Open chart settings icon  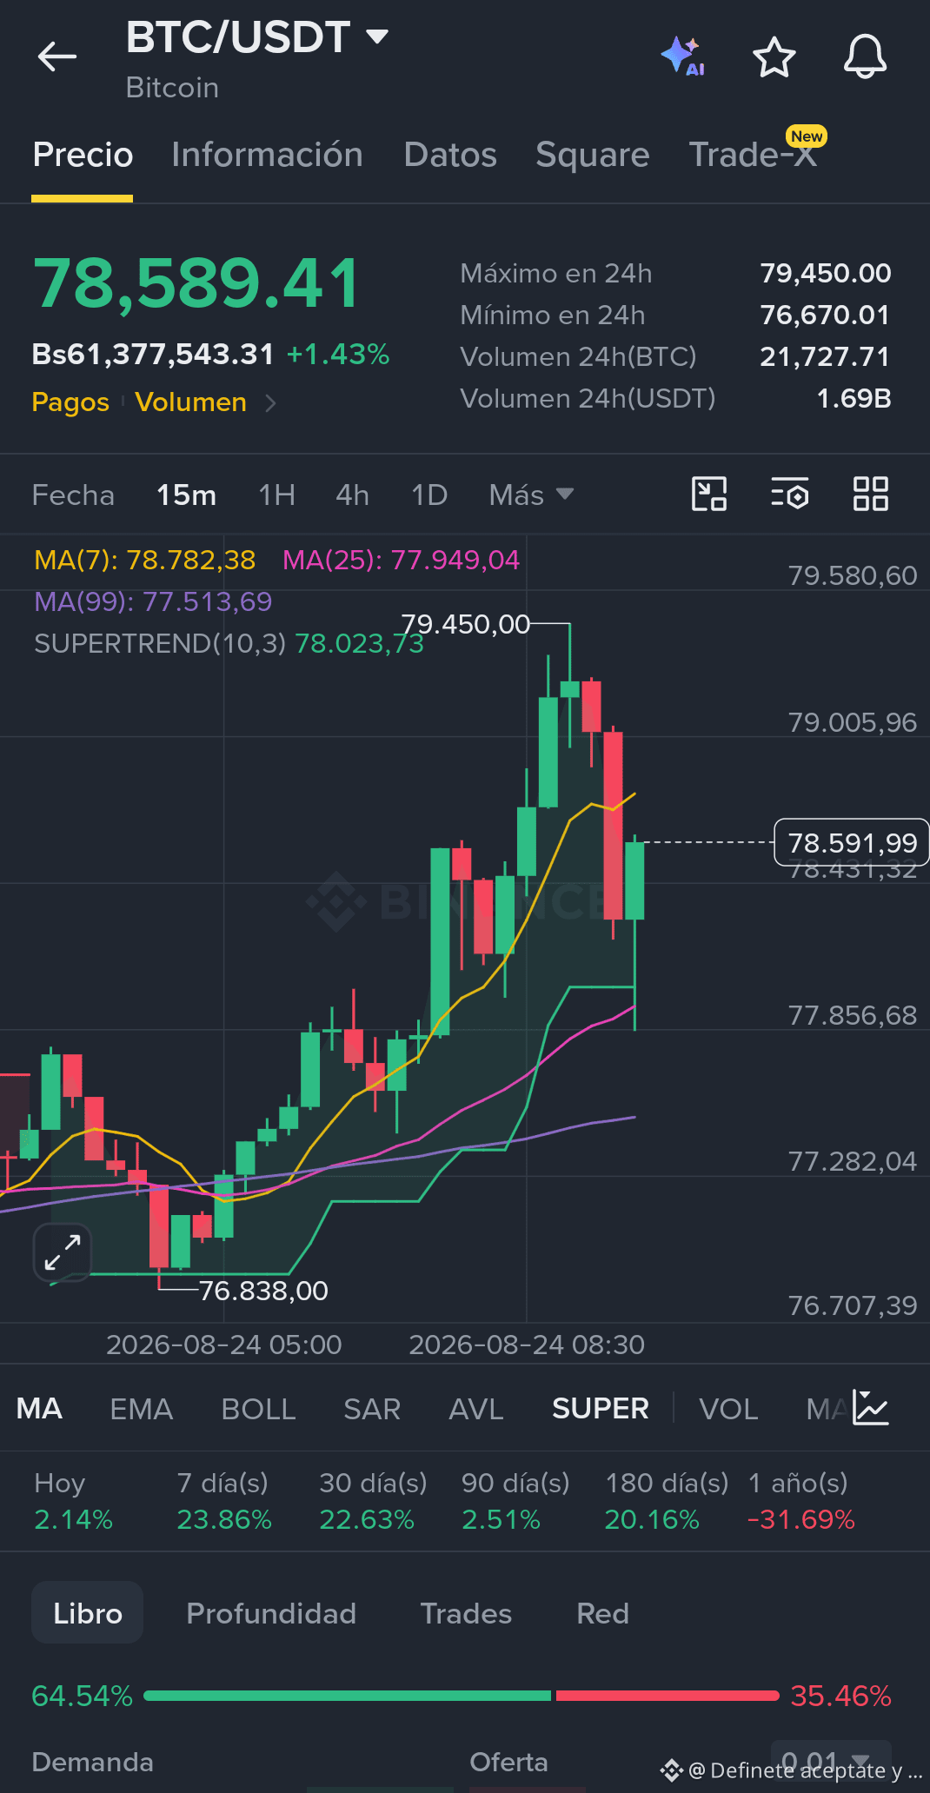[790, 494]
